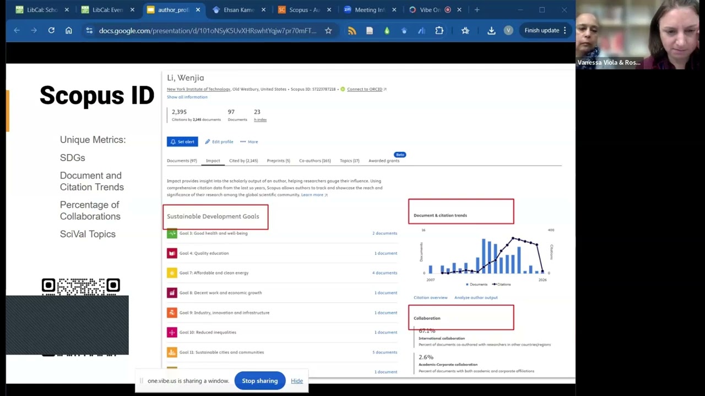Click the h-index label link
705x396 pixels.
(260, 120)
